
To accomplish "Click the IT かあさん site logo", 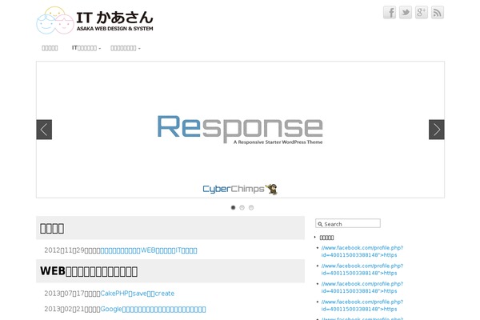I will pyautogui.click(x=94, y=20).
